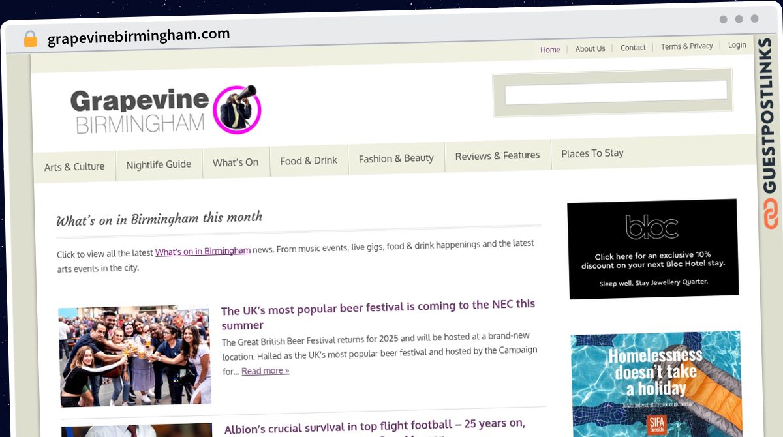Open the Places To Stay section

(592, 154)
